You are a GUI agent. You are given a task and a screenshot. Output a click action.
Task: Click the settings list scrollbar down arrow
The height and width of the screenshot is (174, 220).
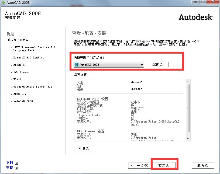click(x=188, y=138)
